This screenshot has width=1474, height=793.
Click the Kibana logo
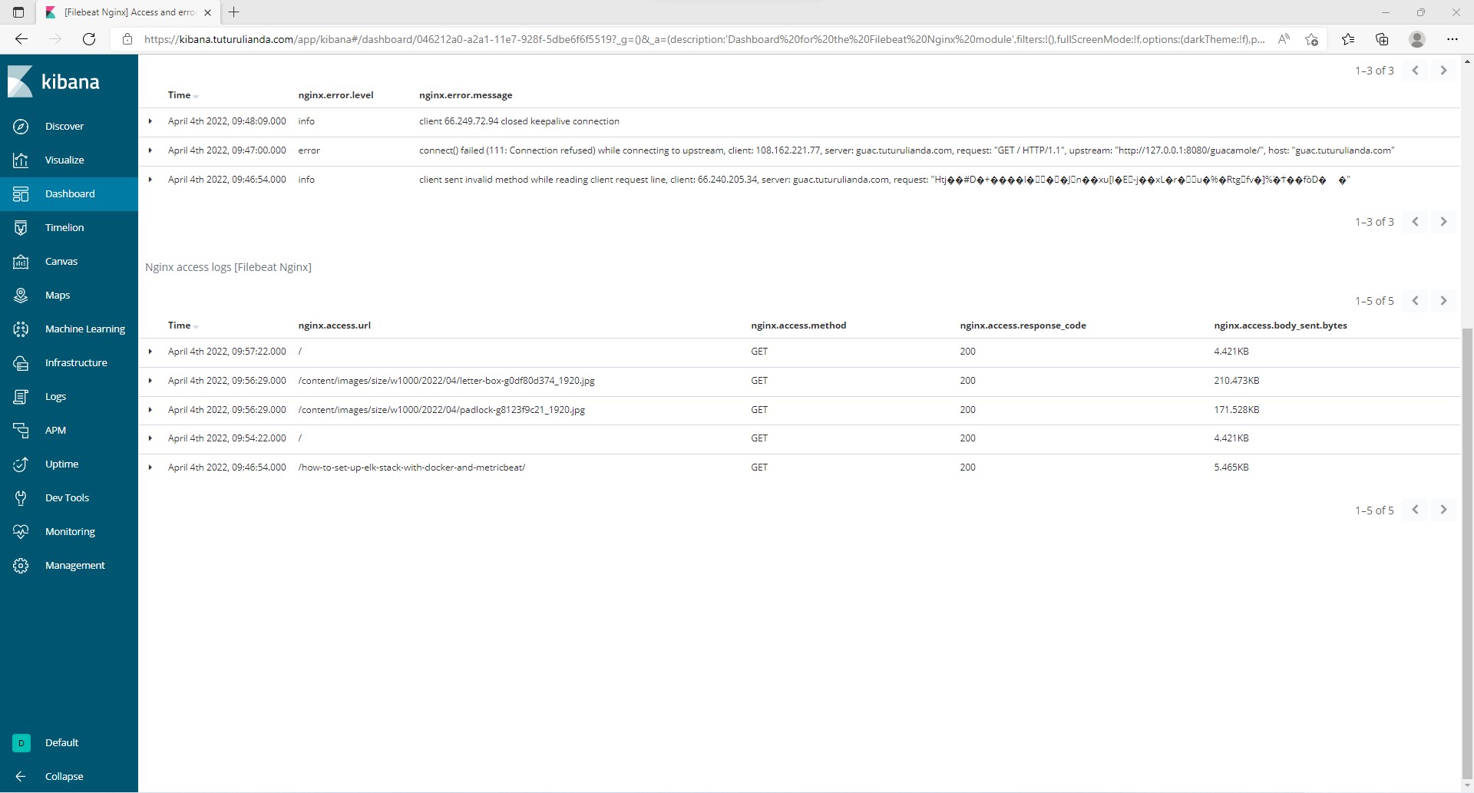tap(54, 81)
